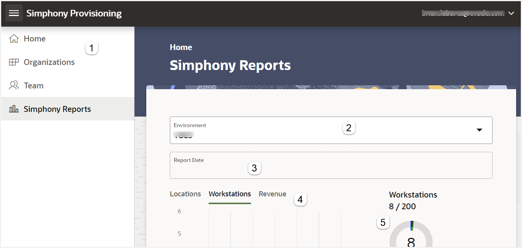This screenshot has width=522, height=248.
Task: Open the Home sidebar item
Action: tap(67, 39)
